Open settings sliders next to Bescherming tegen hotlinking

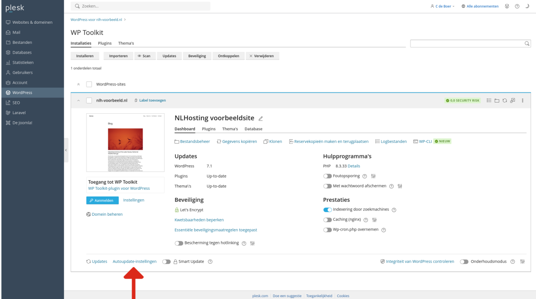point(252,243)
